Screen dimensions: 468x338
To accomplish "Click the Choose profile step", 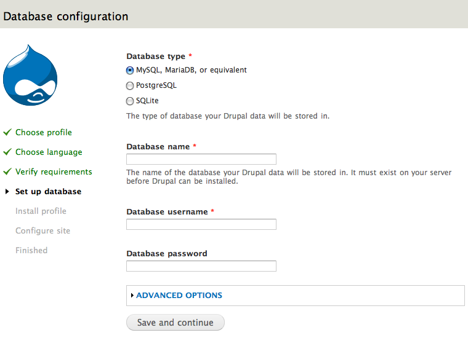I will [x=44, y=132].
